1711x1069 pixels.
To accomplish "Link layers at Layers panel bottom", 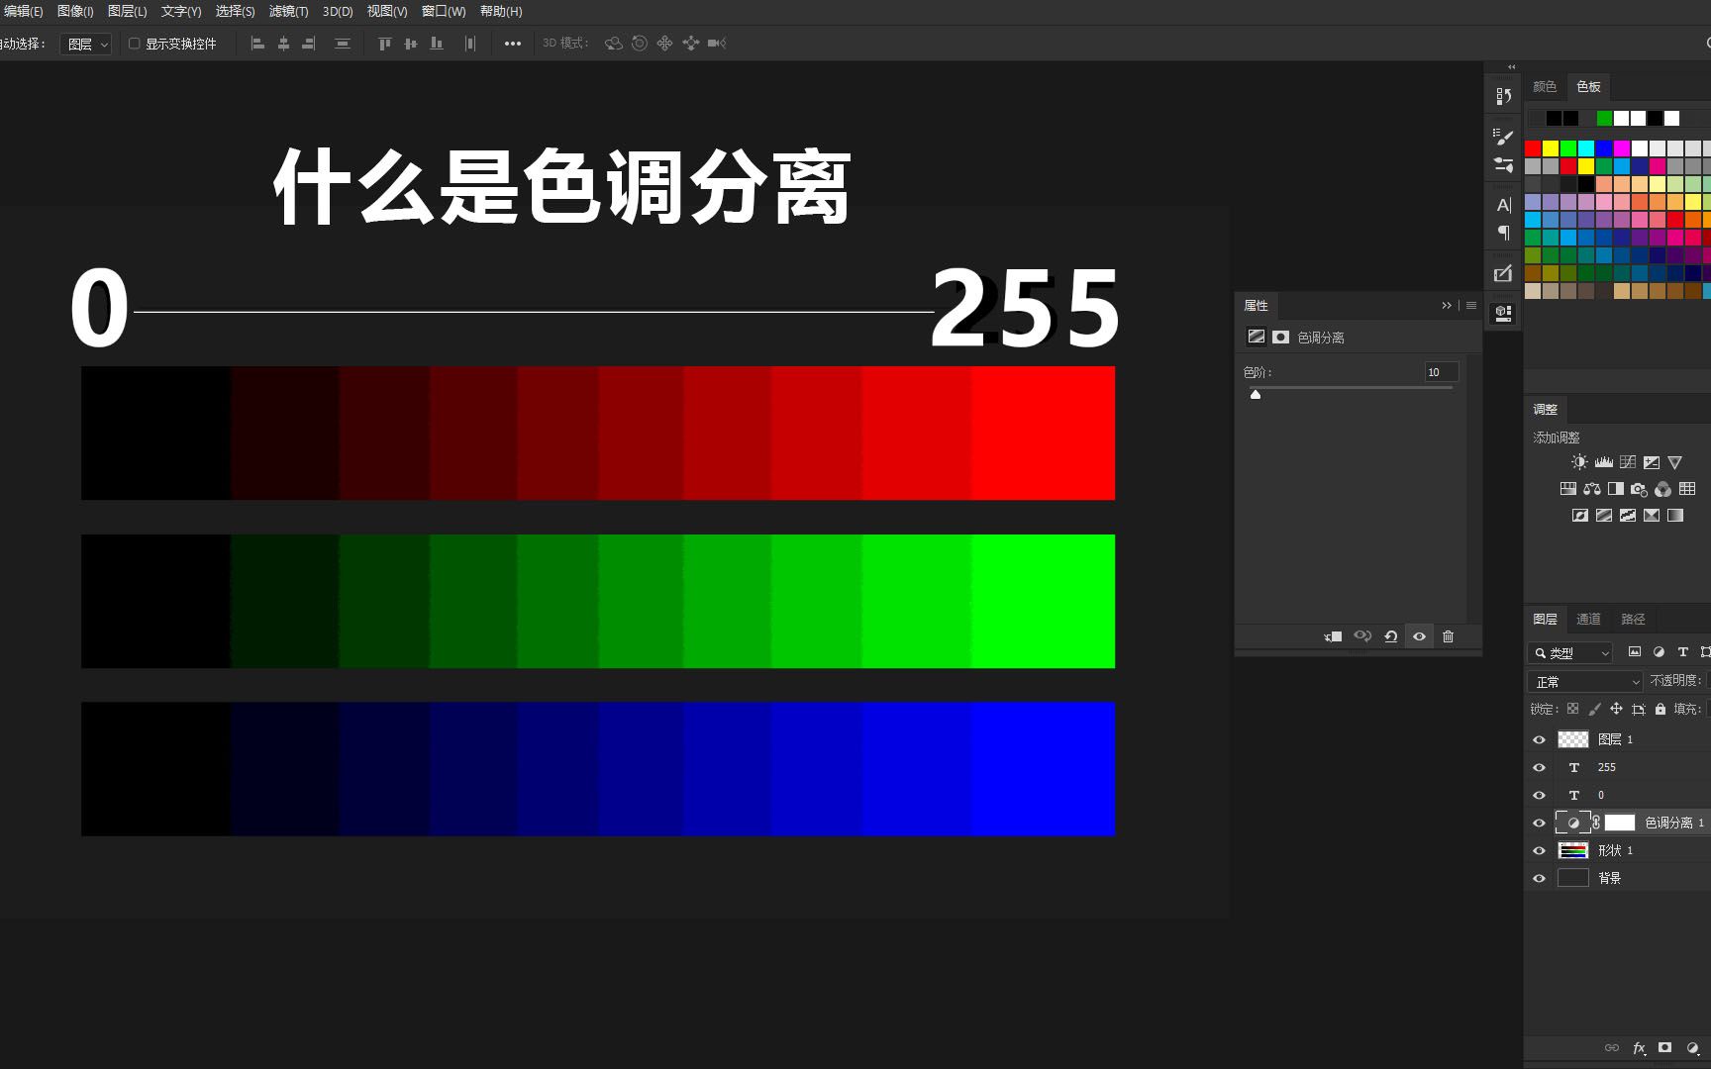I will pyautogui.click(x=1611, y=1047).
